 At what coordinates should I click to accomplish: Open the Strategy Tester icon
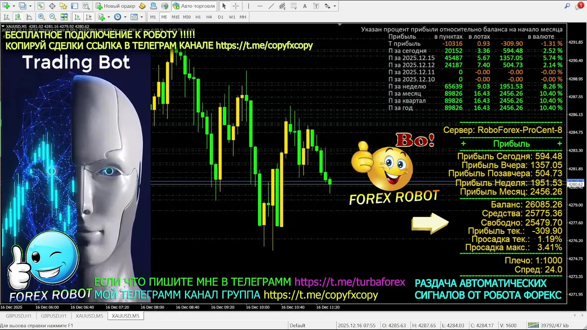pyautogui.click(x=86, y=6)
